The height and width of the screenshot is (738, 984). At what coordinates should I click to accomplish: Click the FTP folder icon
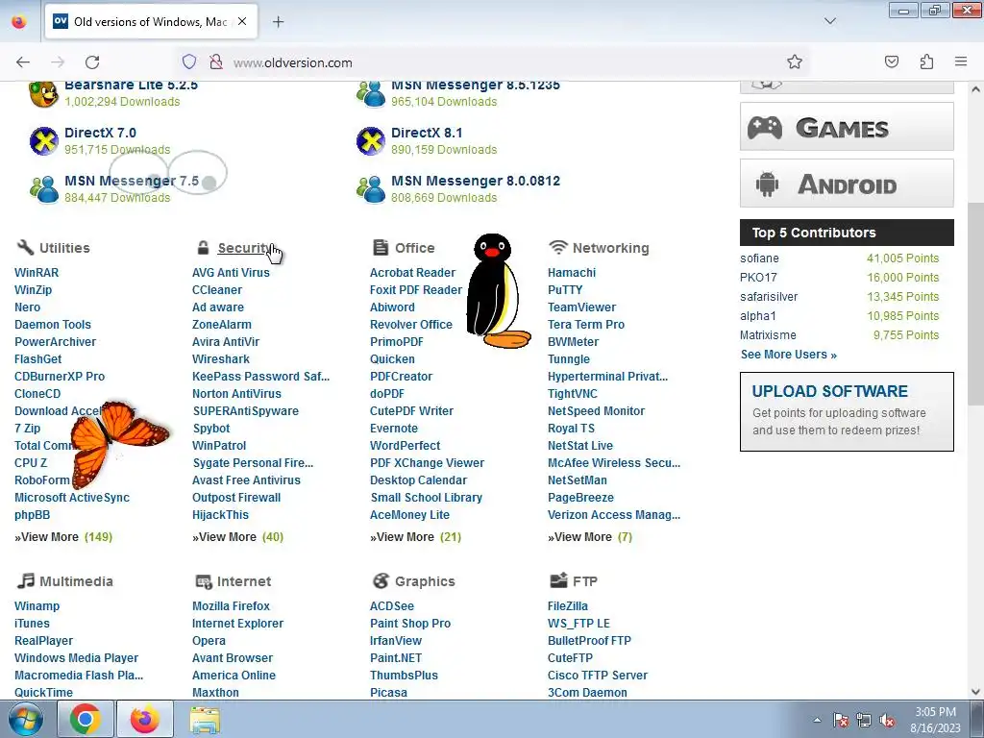[x=558, y=580]
